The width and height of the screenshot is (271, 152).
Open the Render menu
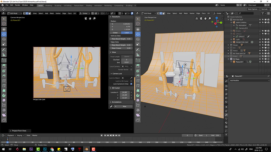(x=18, y=5)
